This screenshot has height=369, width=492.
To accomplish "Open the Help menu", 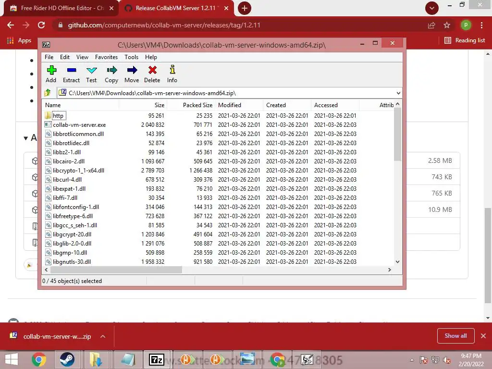I will [x=151, y=57].
